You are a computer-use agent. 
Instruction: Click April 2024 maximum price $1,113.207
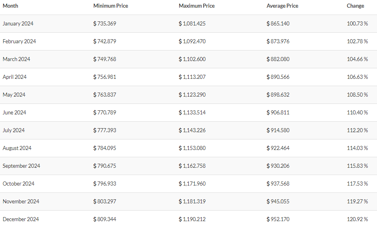coord(192,77)
